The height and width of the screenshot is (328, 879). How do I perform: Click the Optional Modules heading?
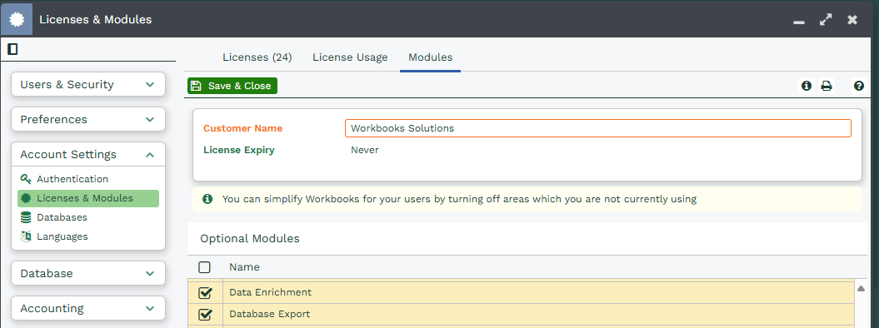[x=250, y=238]
